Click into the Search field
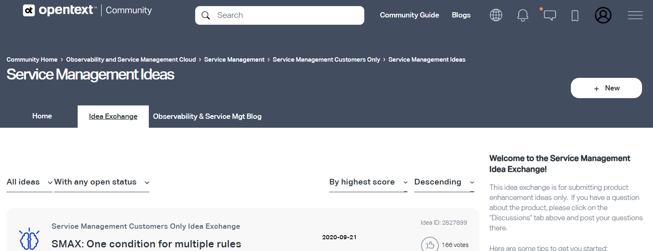653x251 pixels. tap(280, 15)
